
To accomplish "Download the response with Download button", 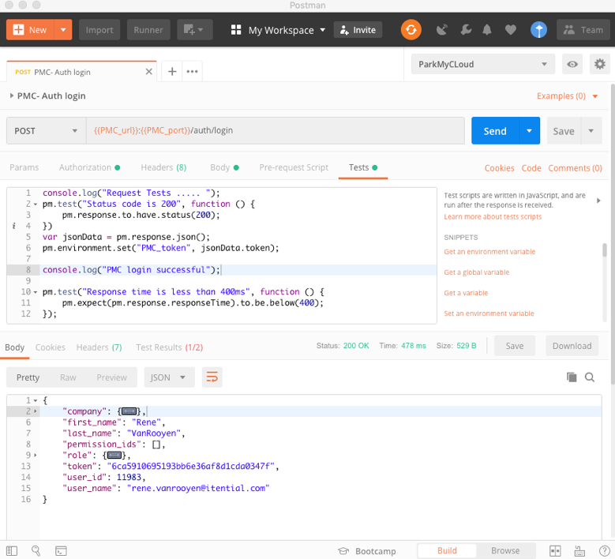I will click(x=572, y=346).
